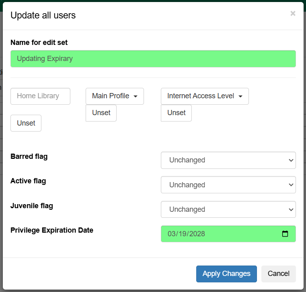This screenshot has height=292, width=306.
Task: Select the month segment of expiration date
Action: 172,234
